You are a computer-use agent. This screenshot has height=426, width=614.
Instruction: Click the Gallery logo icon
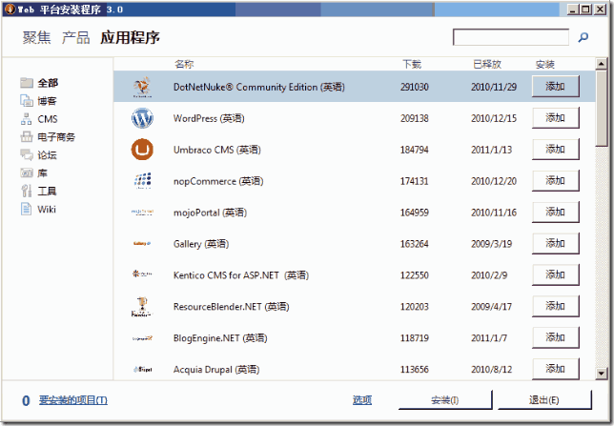(x=142, y=244)
